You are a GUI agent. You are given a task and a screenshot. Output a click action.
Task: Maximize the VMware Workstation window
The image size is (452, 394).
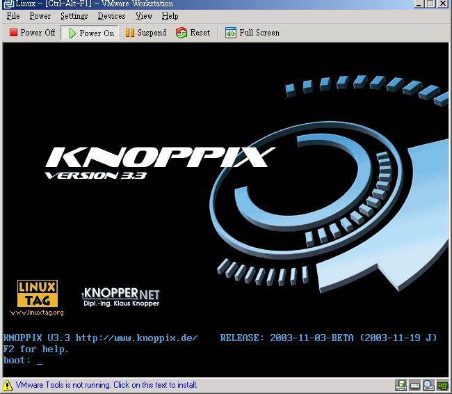coord(430,3)
